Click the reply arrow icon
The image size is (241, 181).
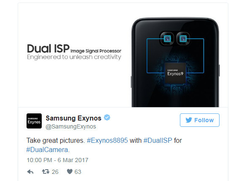(30, 172)
